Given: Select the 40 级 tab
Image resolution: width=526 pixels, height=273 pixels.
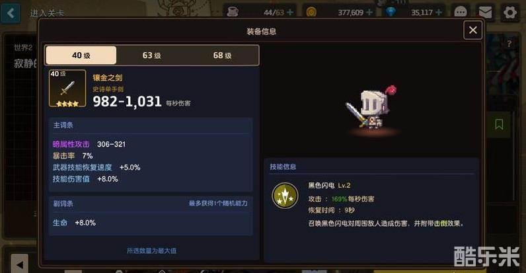Looking at the screenshot, I should 81,55.
